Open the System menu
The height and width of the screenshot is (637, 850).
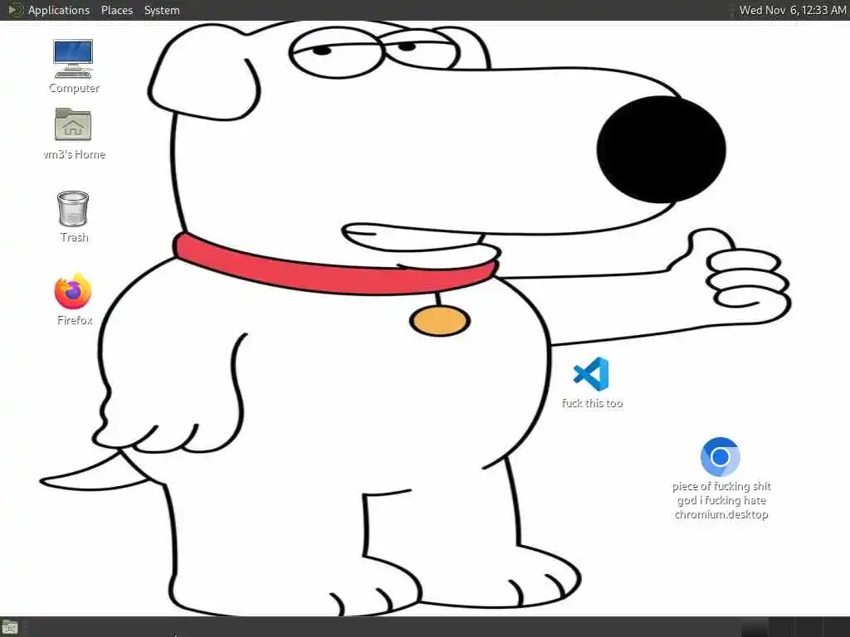click(162, 10)
